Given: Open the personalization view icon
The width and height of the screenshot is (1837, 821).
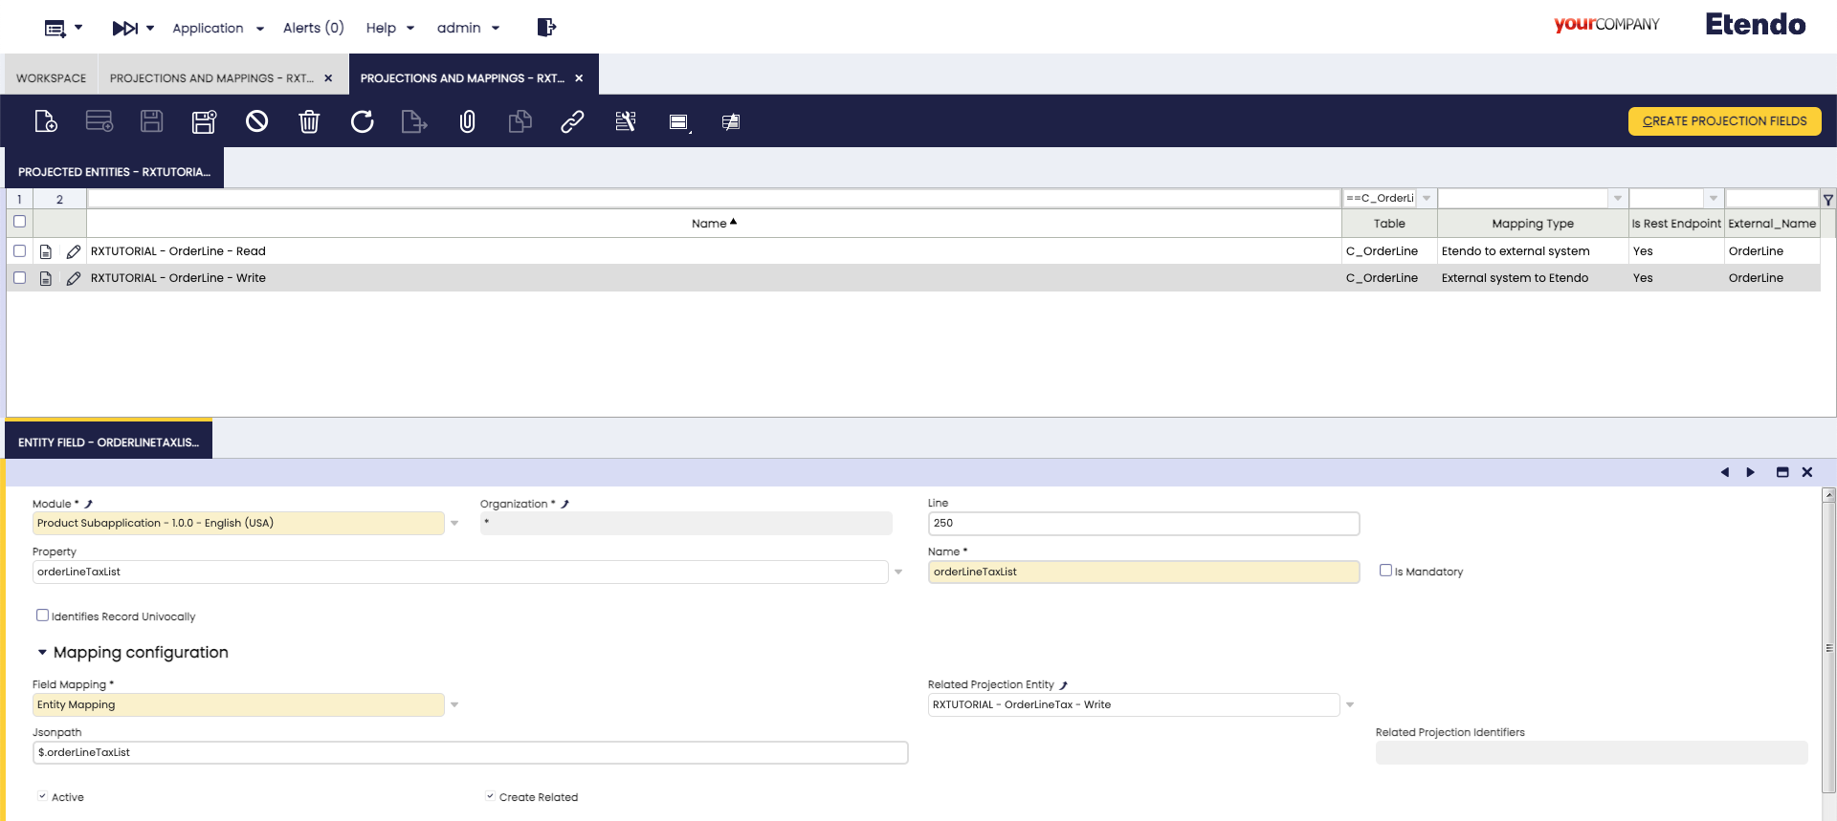Looking at the screenshot, I should click(x=679, y=122).
